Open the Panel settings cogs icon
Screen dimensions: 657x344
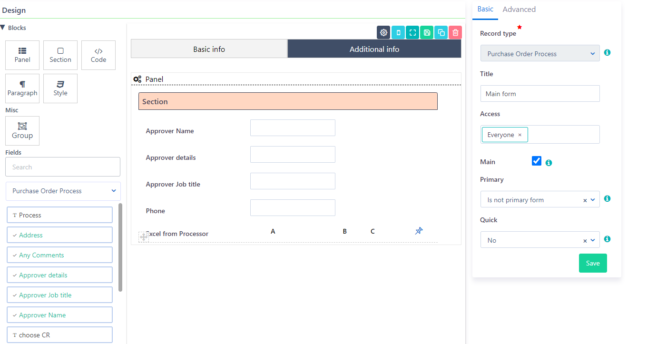[138, 79]
